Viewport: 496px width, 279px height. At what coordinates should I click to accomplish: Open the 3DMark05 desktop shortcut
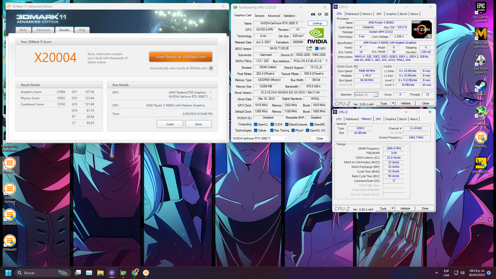pyautogui.click(x=10, y=217)
